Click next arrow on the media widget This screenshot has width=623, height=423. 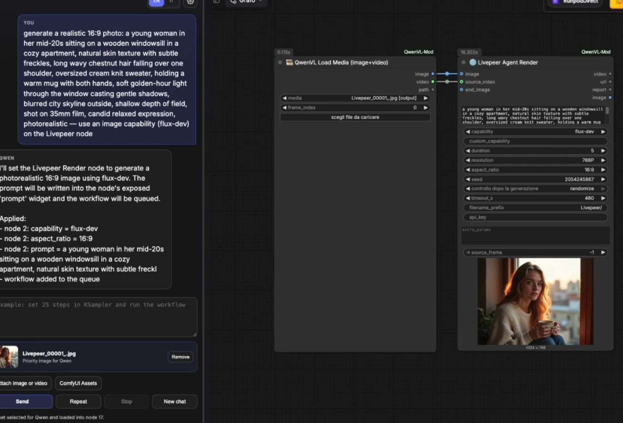point(426,98)
